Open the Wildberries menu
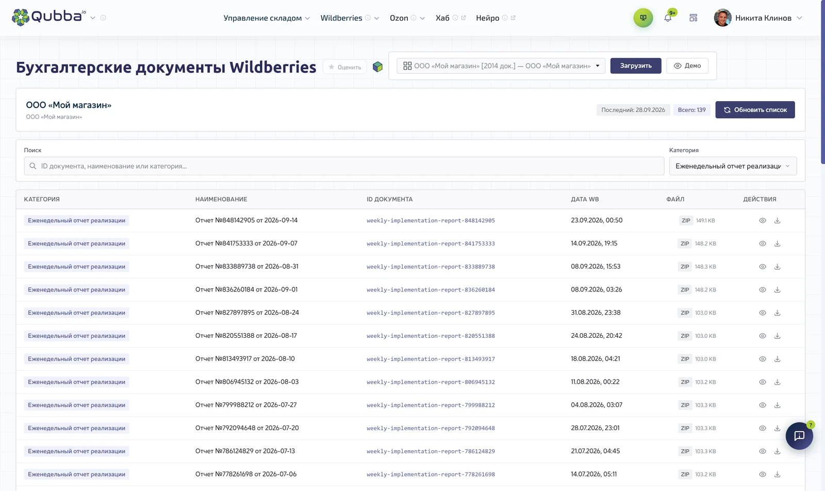 [x=350, y=18]
